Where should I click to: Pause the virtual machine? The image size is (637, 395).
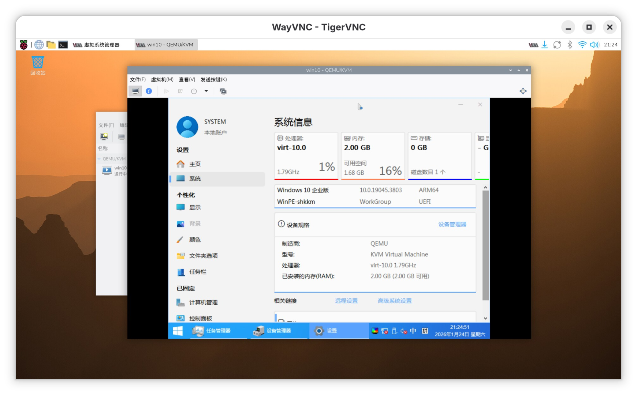180,91
